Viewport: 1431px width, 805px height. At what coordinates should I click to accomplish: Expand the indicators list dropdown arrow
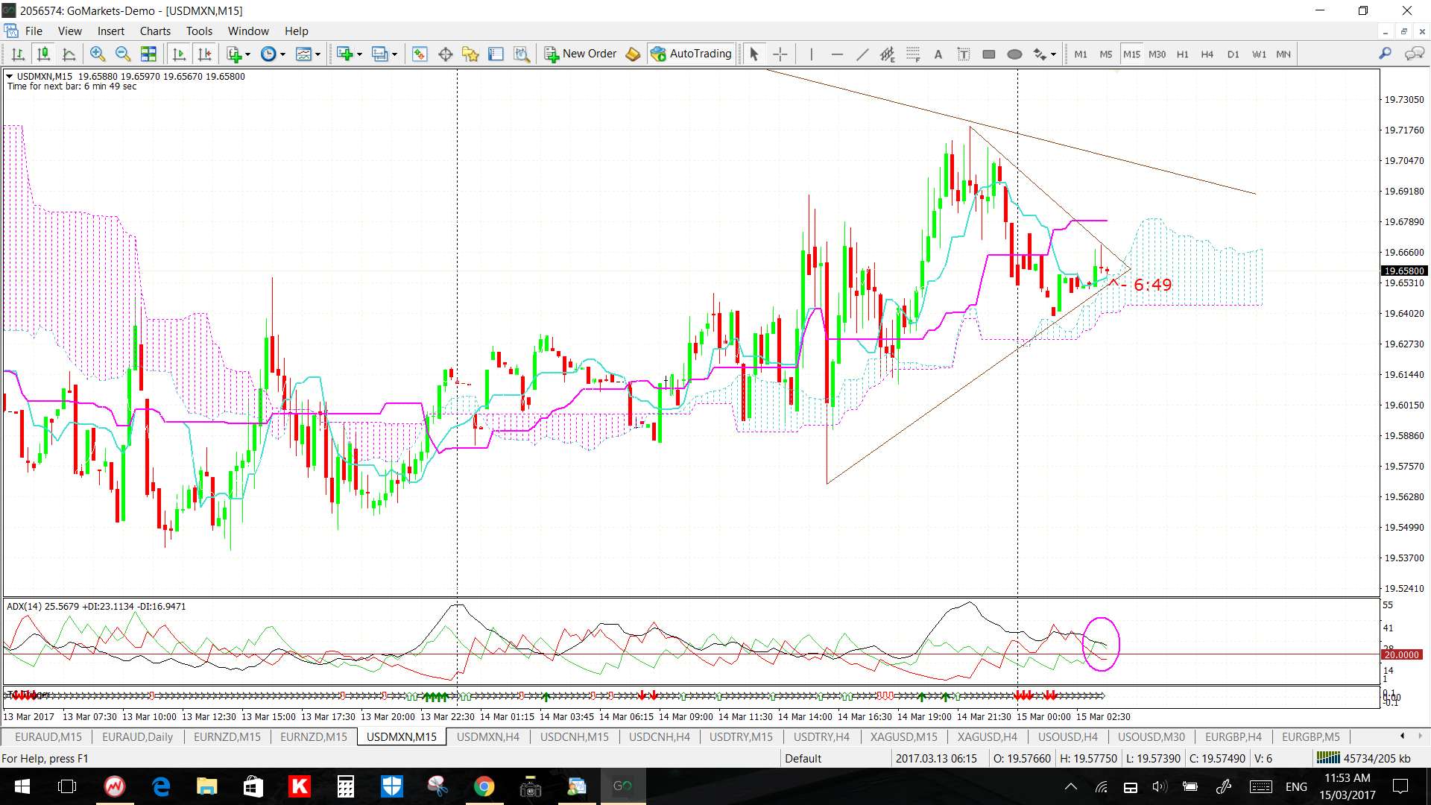[247, 54]
